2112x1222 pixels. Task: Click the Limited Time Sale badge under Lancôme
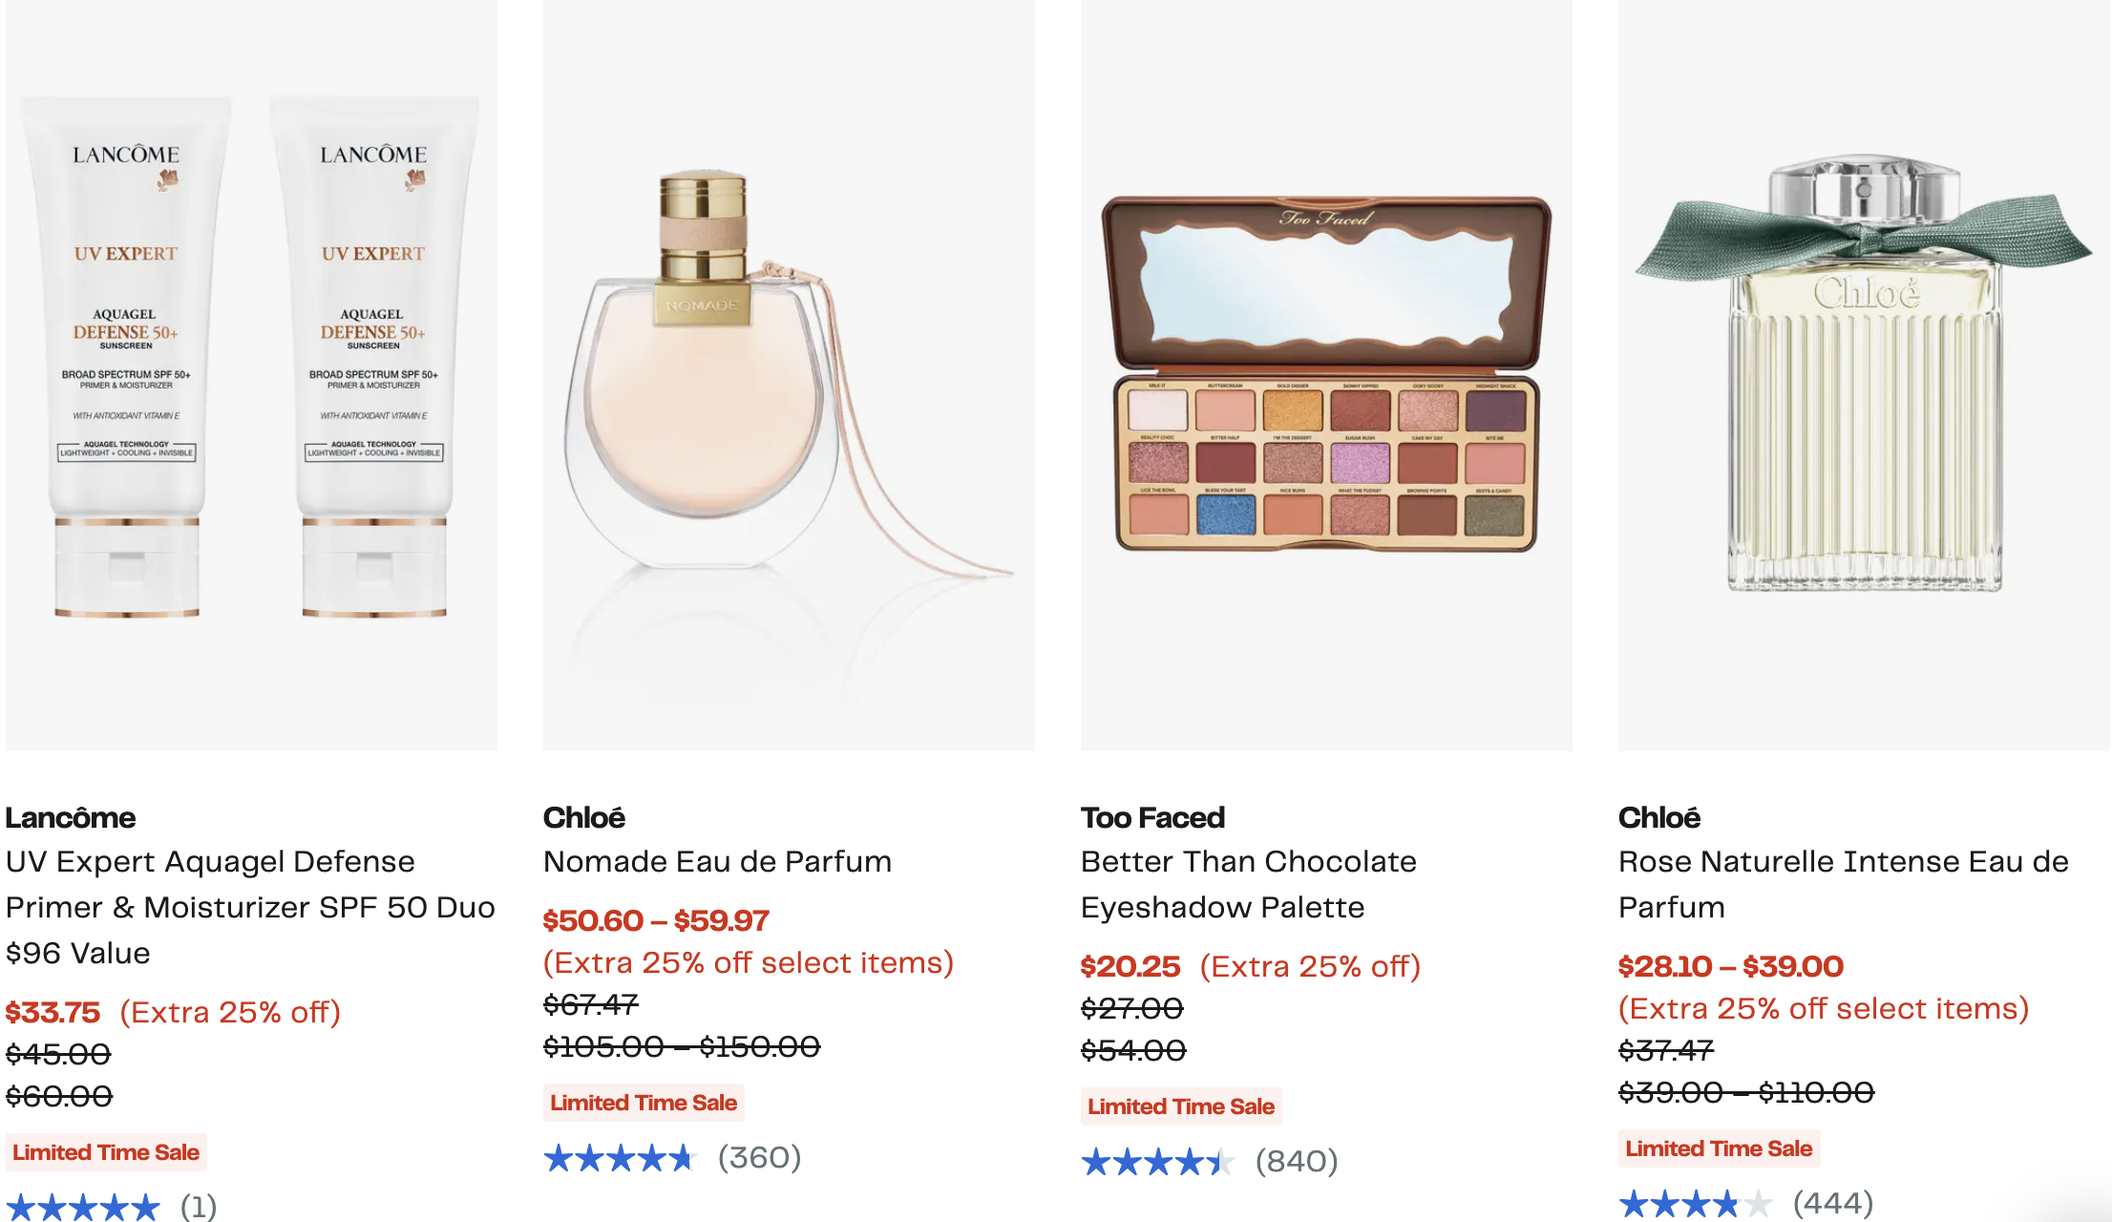pos(106,1152)
